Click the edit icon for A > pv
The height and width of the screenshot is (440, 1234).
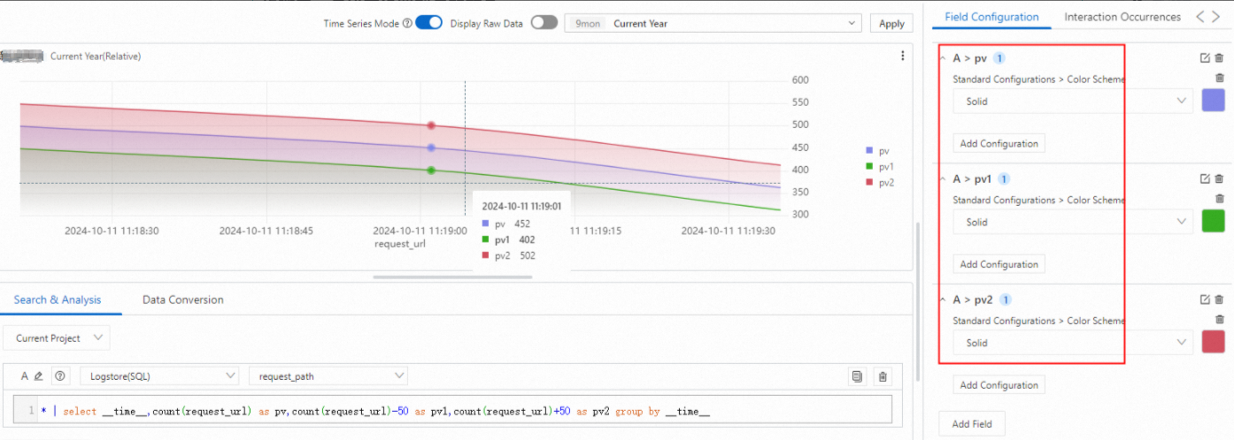click(1205, 58)
